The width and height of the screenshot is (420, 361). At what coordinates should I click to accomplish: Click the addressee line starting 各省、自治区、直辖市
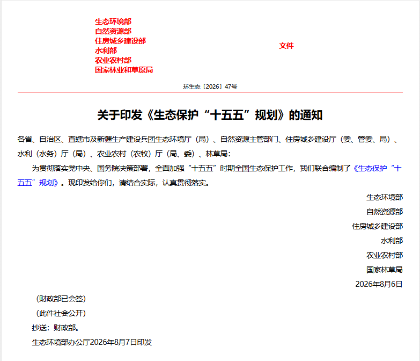pos(208,140)
